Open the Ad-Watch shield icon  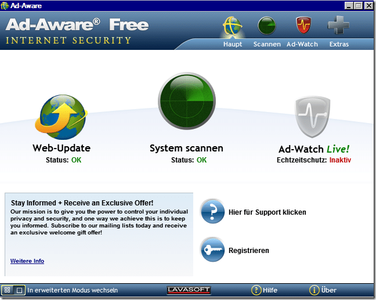coord(303,25)
